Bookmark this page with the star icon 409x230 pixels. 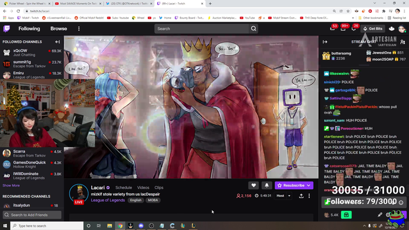[x=348, y=11]
